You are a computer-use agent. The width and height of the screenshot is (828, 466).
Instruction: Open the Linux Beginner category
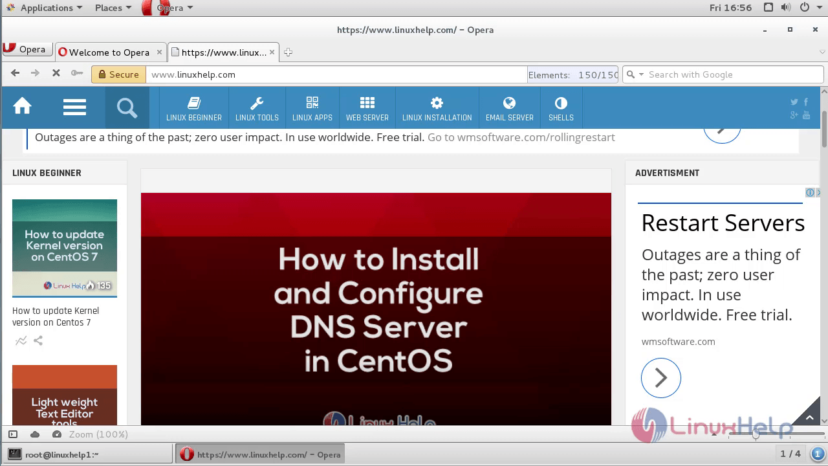pyautogui.click(x=194, y=109)
